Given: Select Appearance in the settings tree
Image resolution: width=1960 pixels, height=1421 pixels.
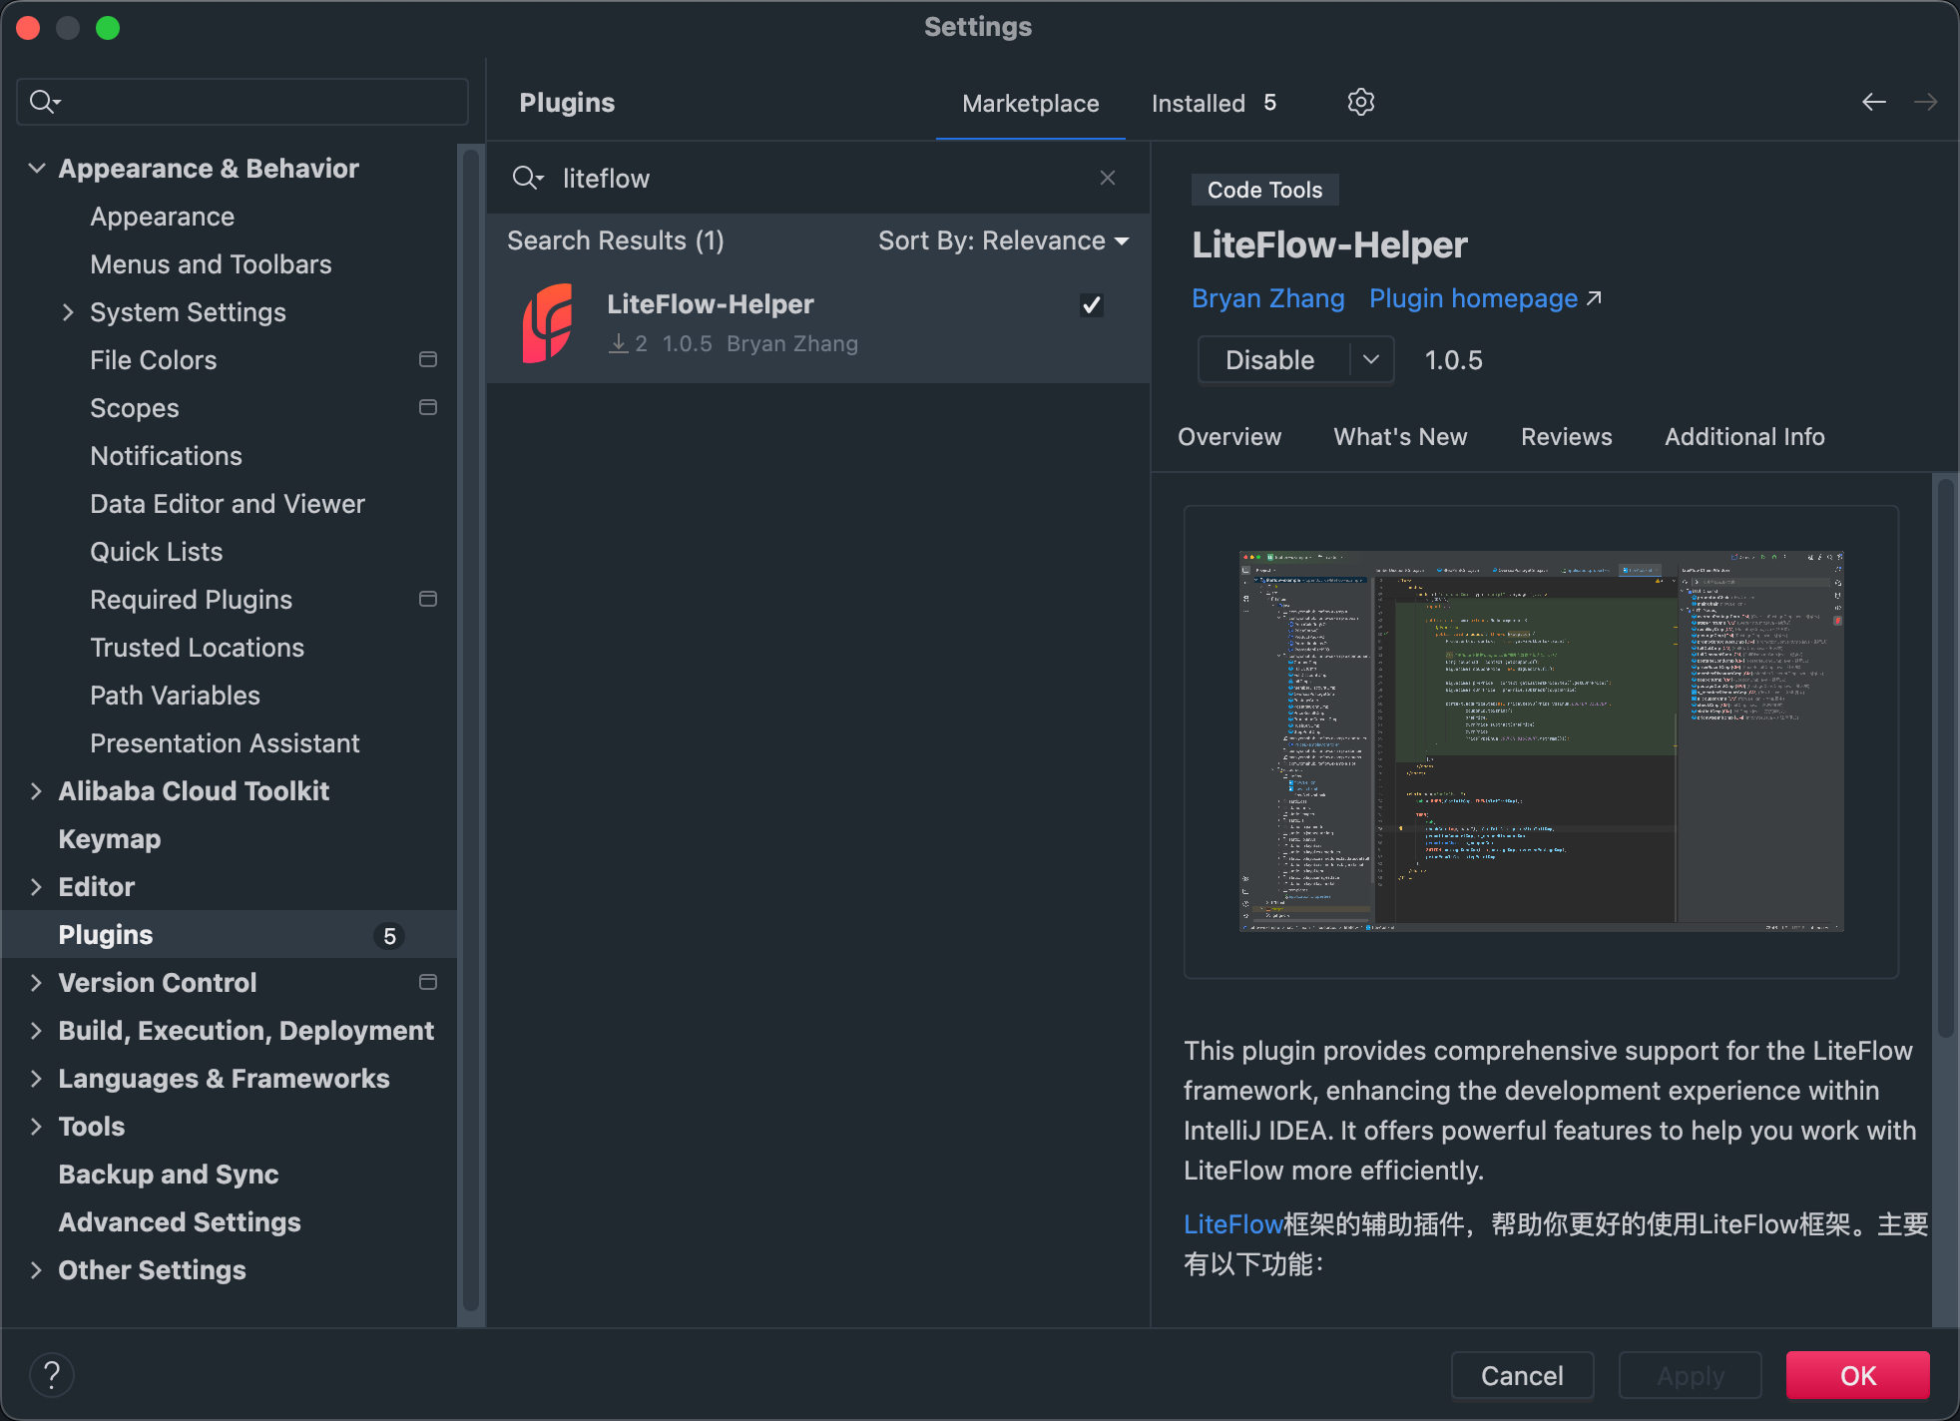Looking at the screenshot, I should pos(162,217).
